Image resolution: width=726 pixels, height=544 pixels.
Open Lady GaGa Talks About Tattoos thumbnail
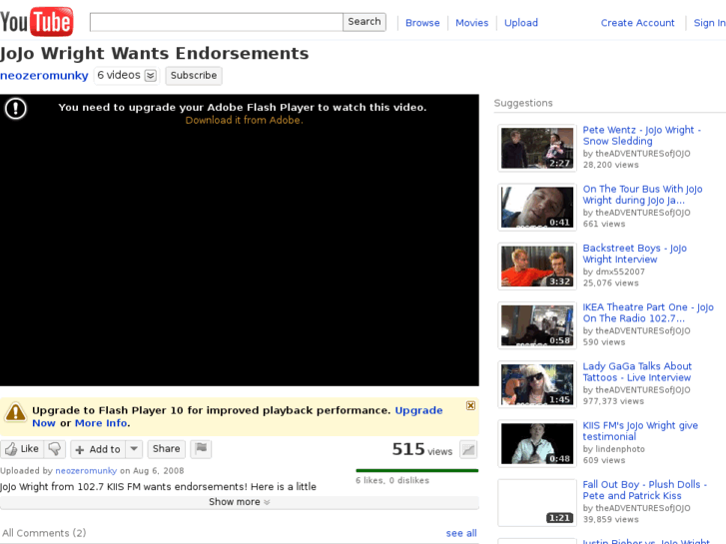point(537,384)
